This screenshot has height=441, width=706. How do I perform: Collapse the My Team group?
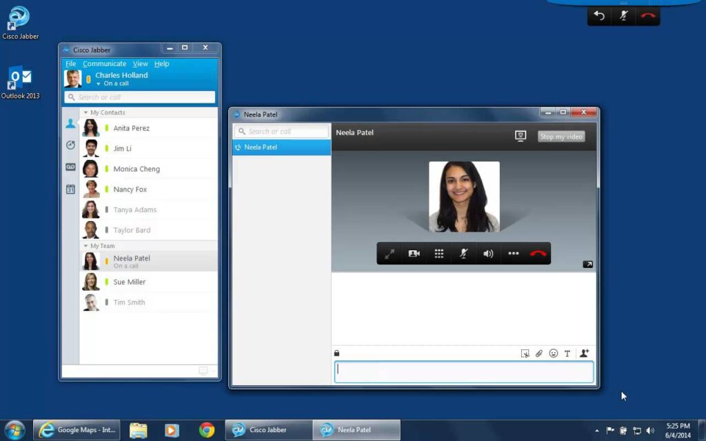tap(85, 246)
